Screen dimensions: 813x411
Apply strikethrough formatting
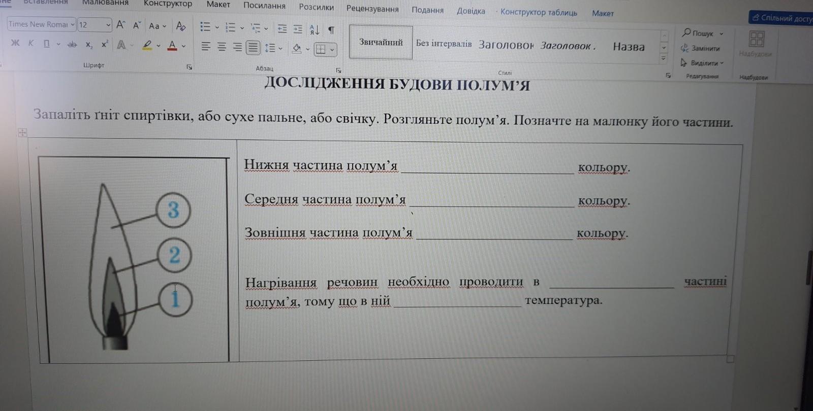click(72, 45)
